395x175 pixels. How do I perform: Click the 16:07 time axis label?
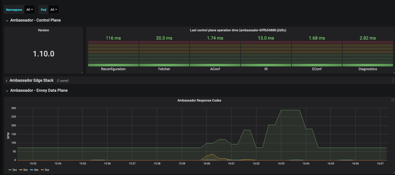pos(380,163)
